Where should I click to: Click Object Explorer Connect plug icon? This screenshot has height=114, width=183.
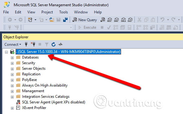pos(26,44)
